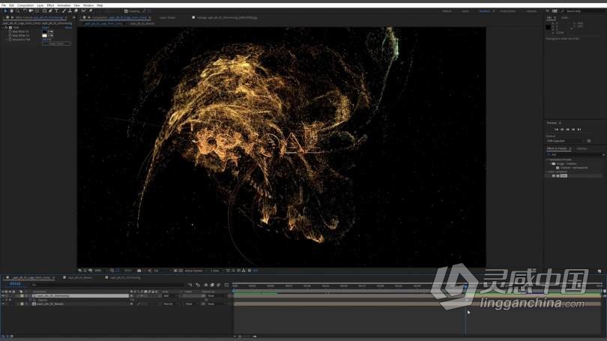This screenshot has height=341, width=607.
Task: Open the Composition menu
Action: (25, 5)
